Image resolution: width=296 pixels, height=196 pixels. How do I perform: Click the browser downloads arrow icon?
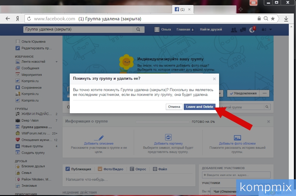[x=286, y=19]
